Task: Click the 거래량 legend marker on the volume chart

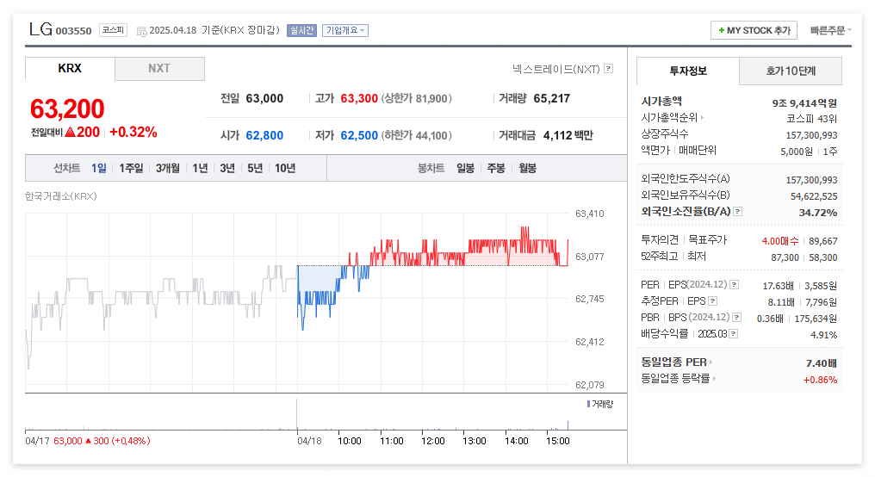Action: [x=588, y=403]
